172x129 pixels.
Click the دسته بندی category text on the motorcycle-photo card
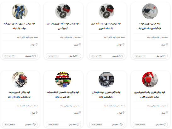114,106
